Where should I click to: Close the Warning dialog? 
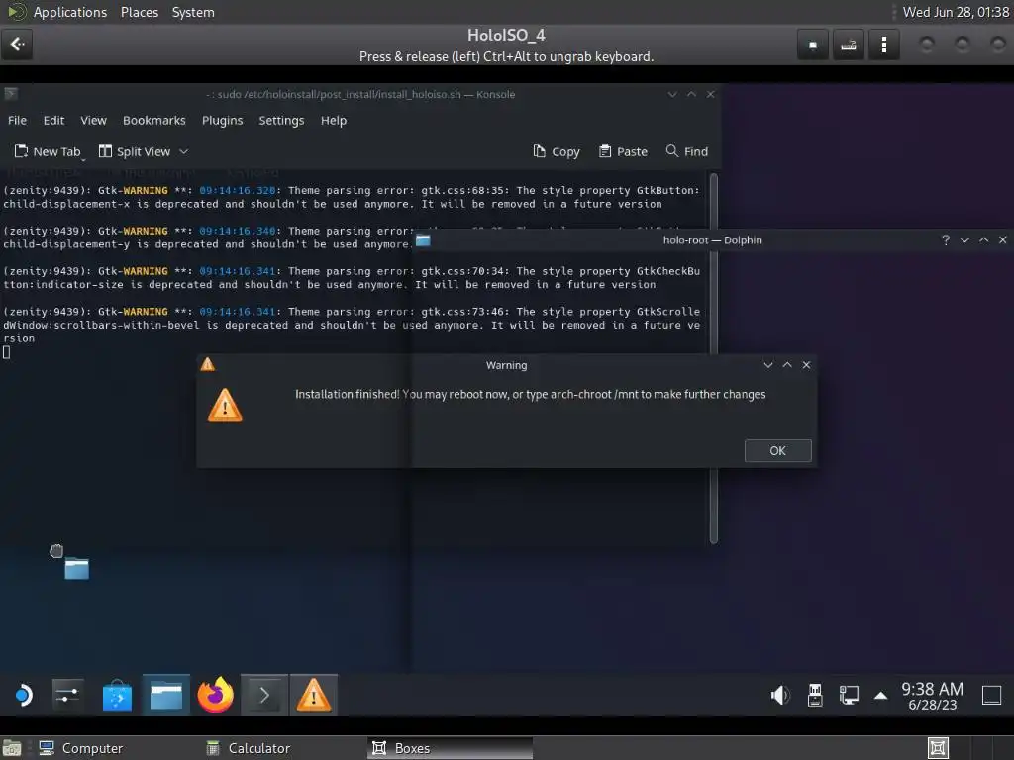pyautogui.click(x=806, y=365)
